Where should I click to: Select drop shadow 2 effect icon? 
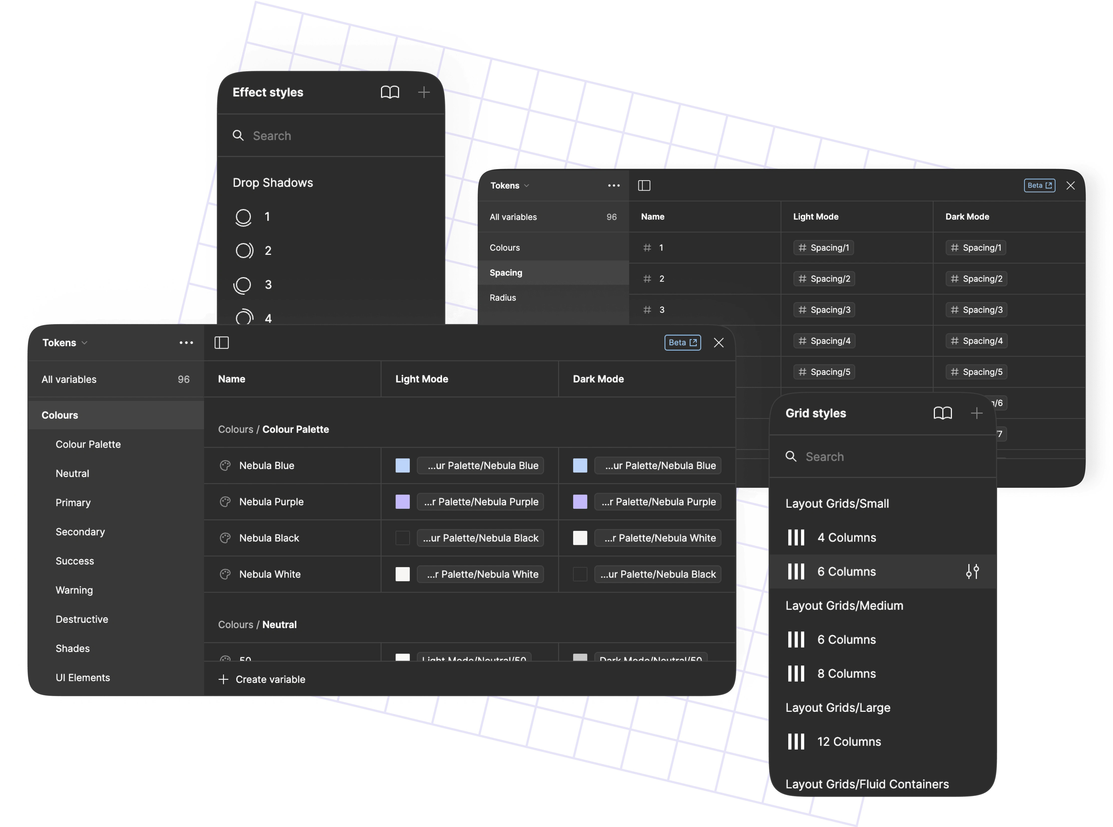click(x=244, y=250)
